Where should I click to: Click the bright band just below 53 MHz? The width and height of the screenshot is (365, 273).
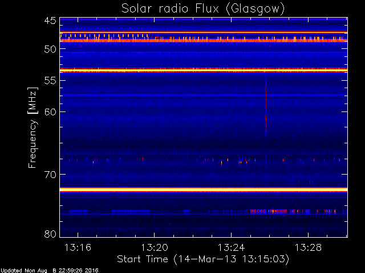[x=204, y=70]
